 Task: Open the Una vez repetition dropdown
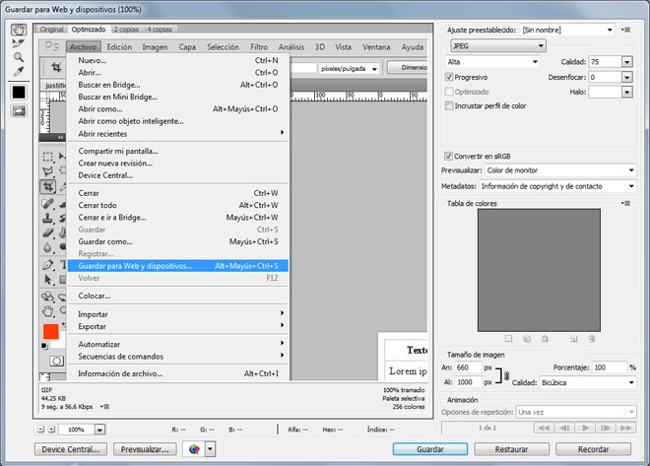[576, 412]
